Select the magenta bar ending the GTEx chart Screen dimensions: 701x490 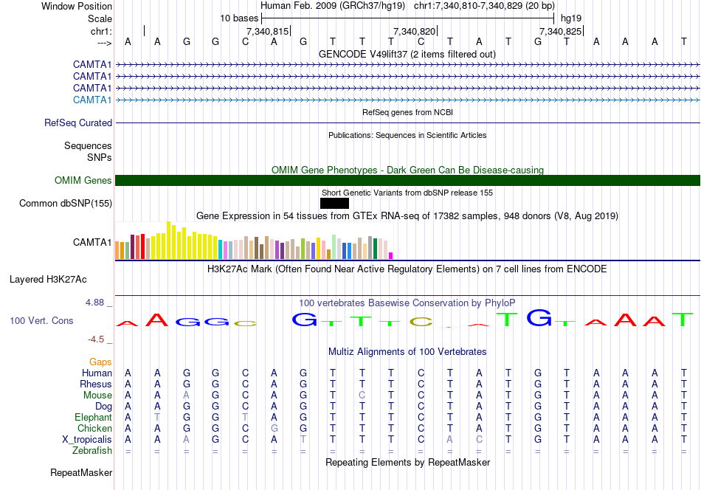(391, 256)
